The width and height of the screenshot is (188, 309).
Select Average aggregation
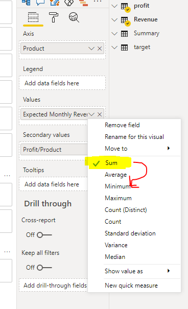pyautogui.click(x=115, y=175)
